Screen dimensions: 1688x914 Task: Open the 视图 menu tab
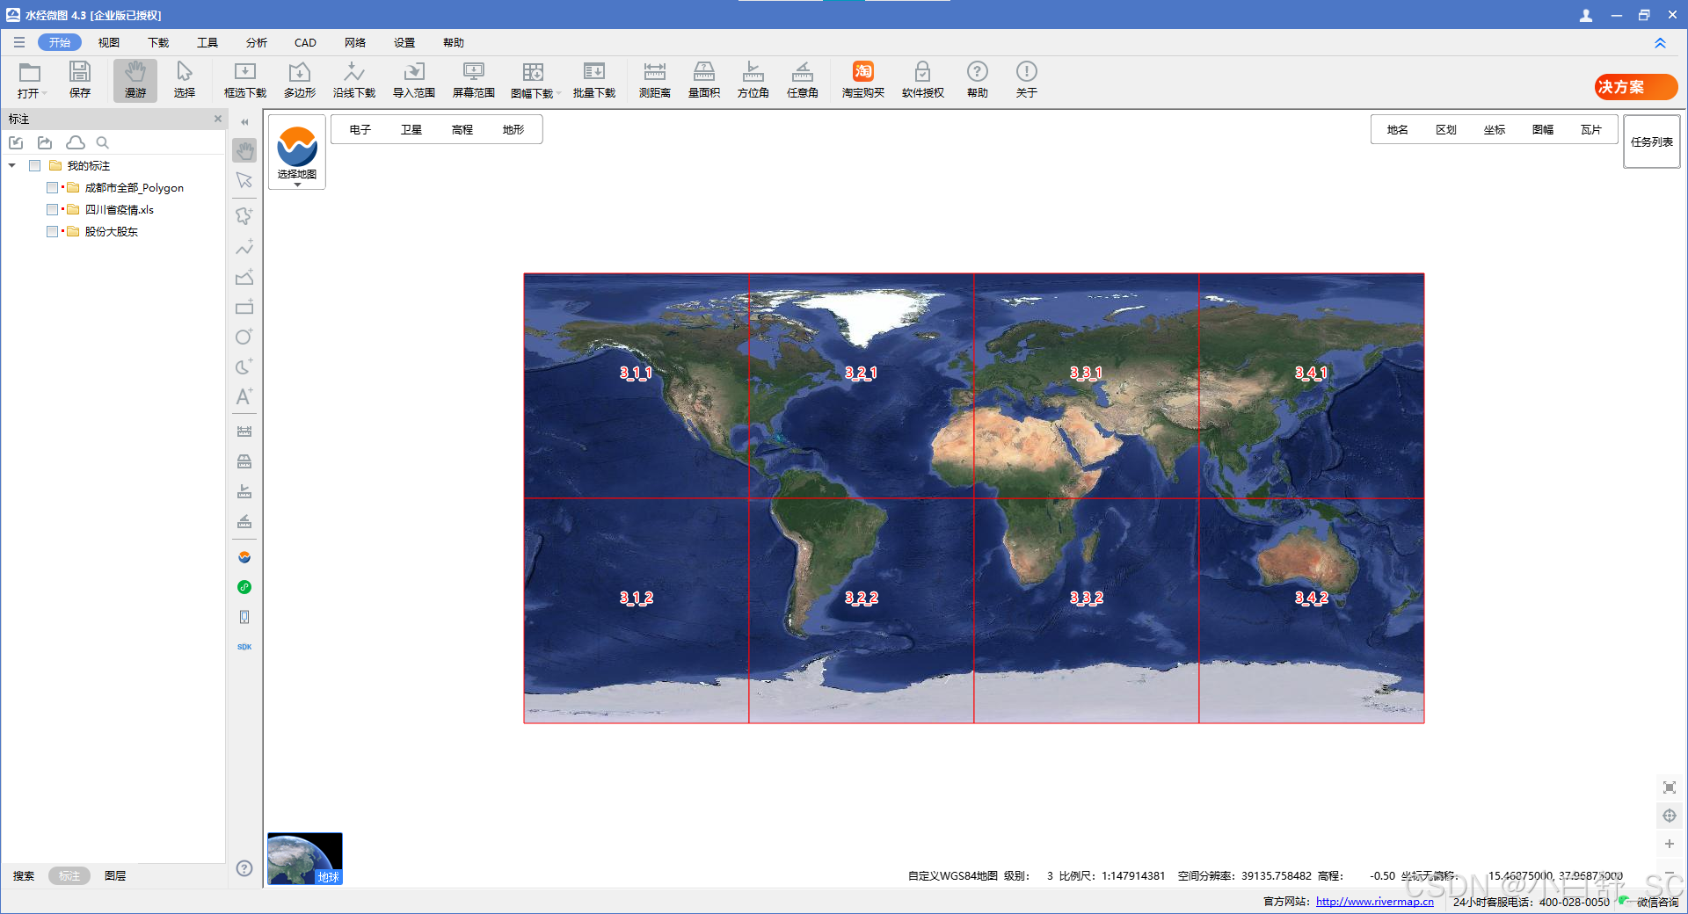[109, 42]
